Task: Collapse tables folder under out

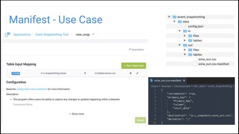Action: point(185,55)
